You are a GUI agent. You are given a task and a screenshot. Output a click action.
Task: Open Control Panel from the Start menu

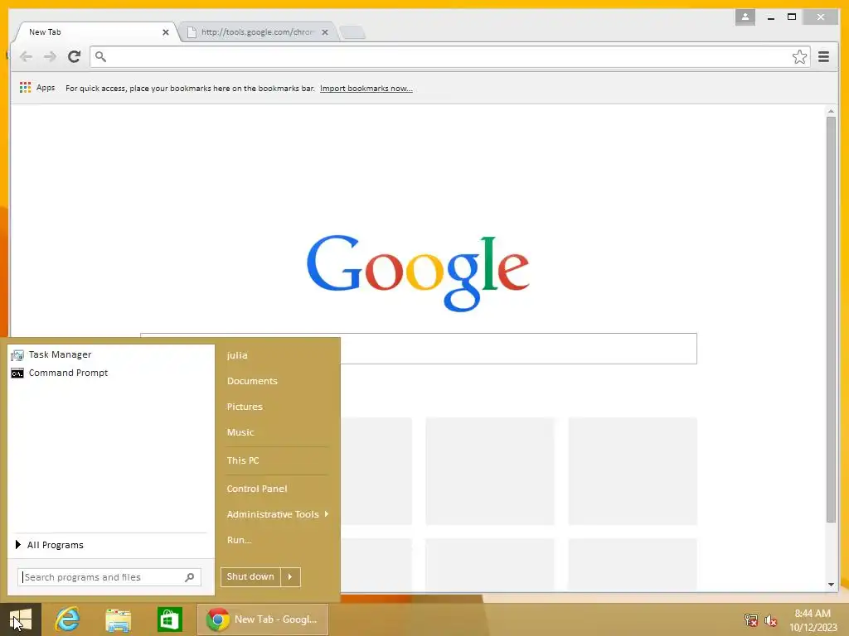pyautogui.click(x=257, y=489)
